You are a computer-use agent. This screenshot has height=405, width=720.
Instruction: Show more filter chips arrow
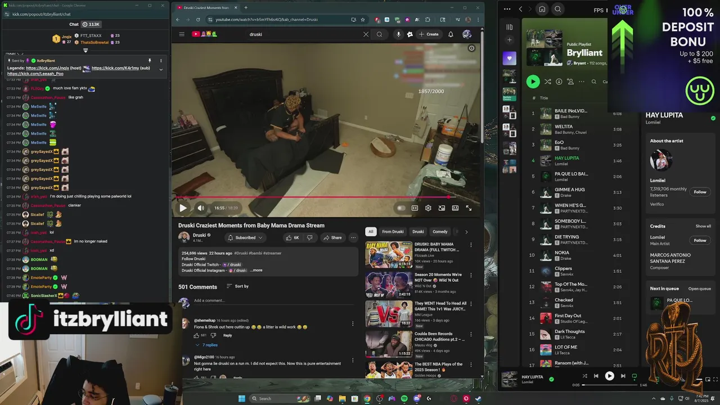tap(466, 232)
